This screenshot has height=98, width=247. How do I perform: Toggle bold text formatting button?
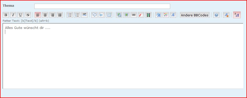[6, 15]
